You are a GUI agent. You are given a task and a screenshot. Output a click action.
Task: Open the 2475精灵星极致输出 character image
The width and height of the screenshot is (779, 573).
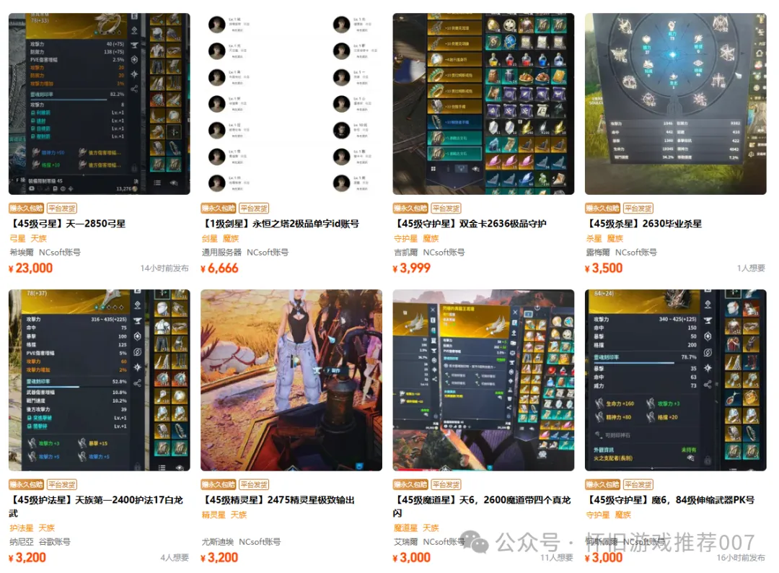tap(291, 380)
